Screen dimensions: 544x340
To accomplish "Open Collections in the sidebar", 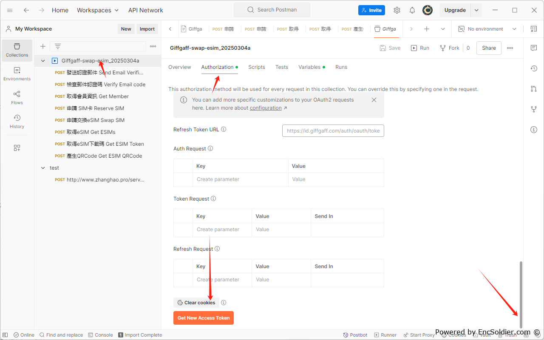I will pos(17,51).
